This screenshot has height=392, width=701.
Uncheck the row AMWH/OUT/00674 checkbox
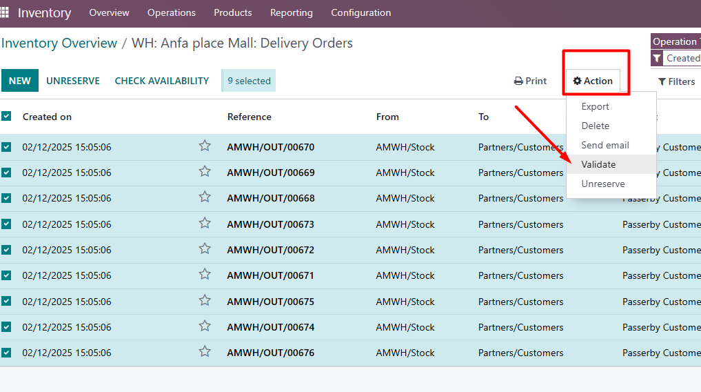6,327
